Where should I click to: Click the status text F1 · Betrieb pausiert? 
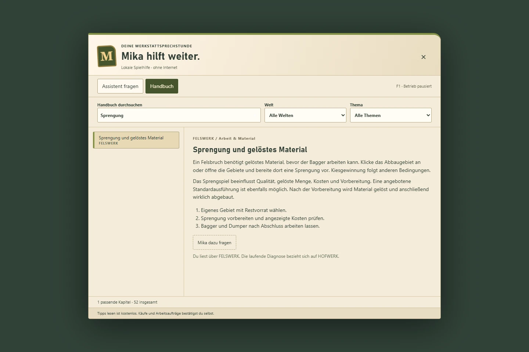point(414,86)
